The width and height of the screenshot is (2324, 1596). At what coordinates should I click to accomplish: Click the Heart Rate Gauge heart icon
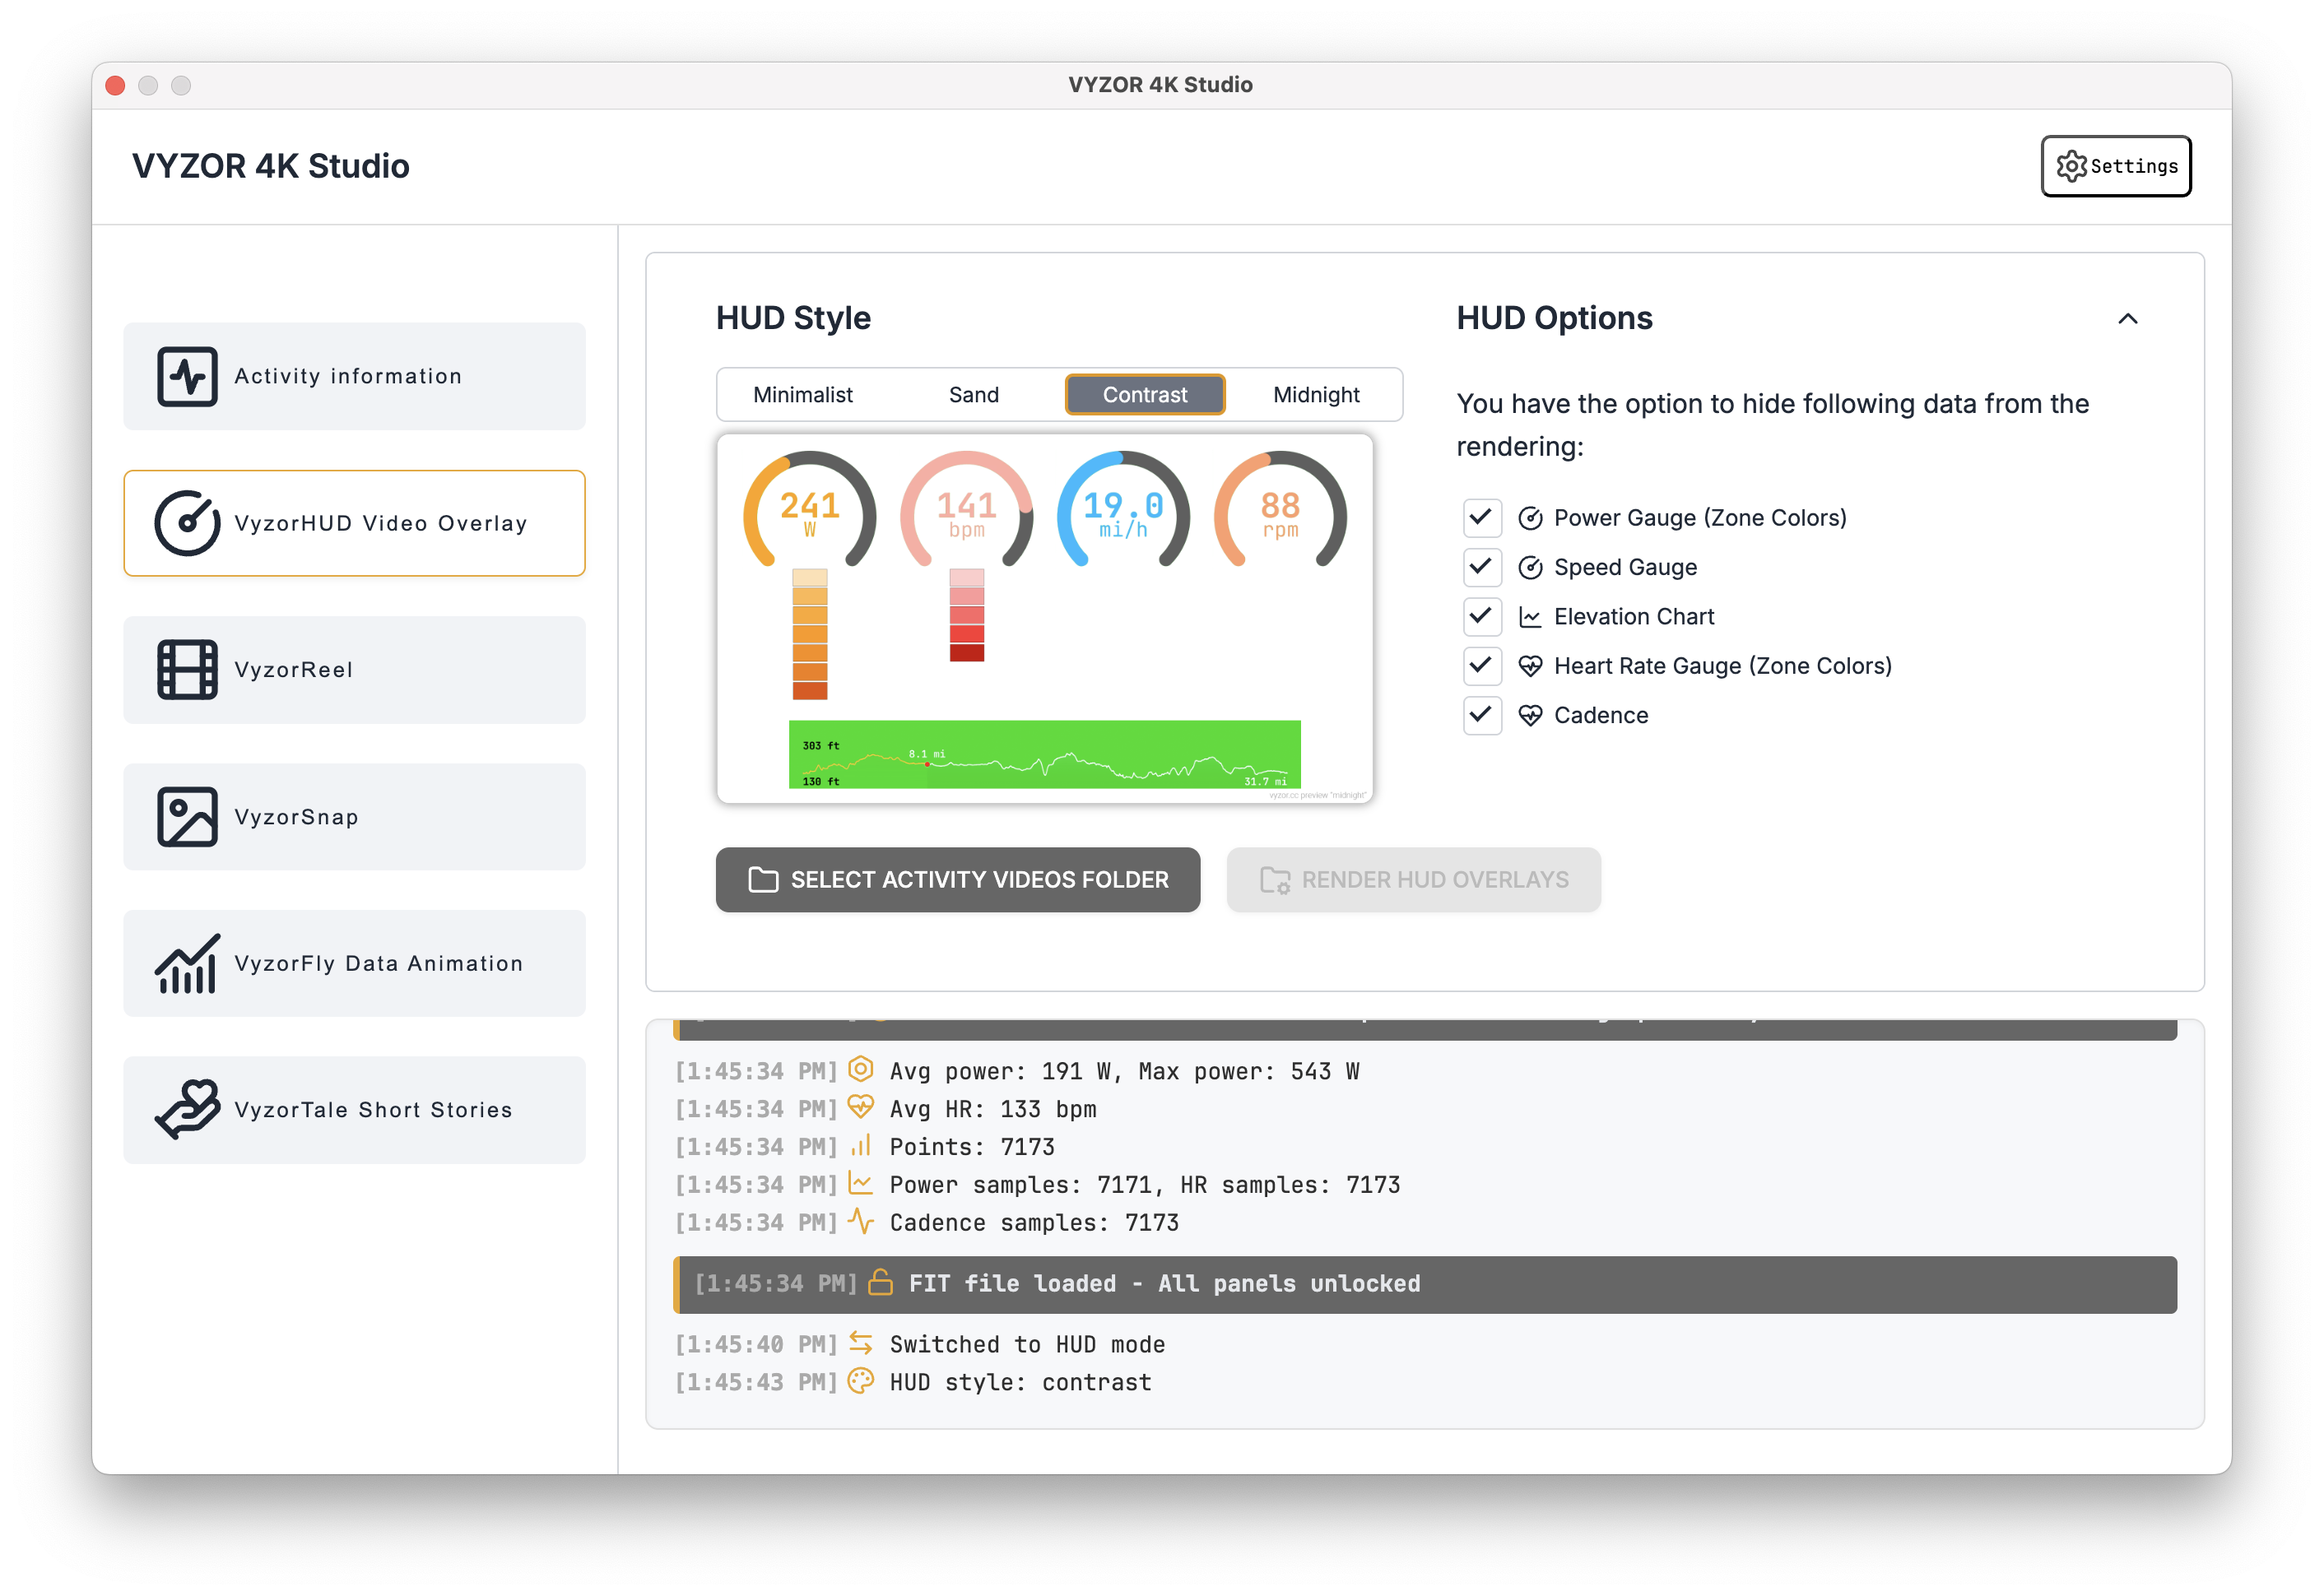pyautogui.click(x=1530, y=666)
